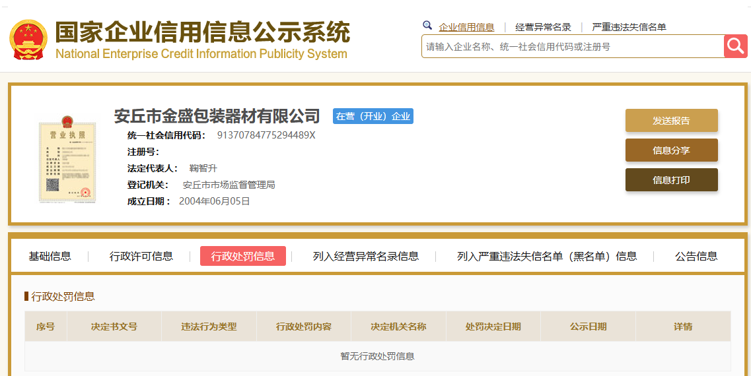This screenshot has width=751, height=376.
Task: Click the 发送报告 button
Action: pos(672,121)
